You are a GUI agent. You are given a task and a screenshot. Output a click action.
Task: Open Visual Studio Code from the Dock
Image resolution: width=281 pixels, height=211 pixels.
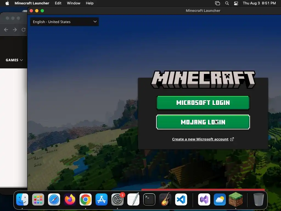pyautogui.click(x=181, y=199)
